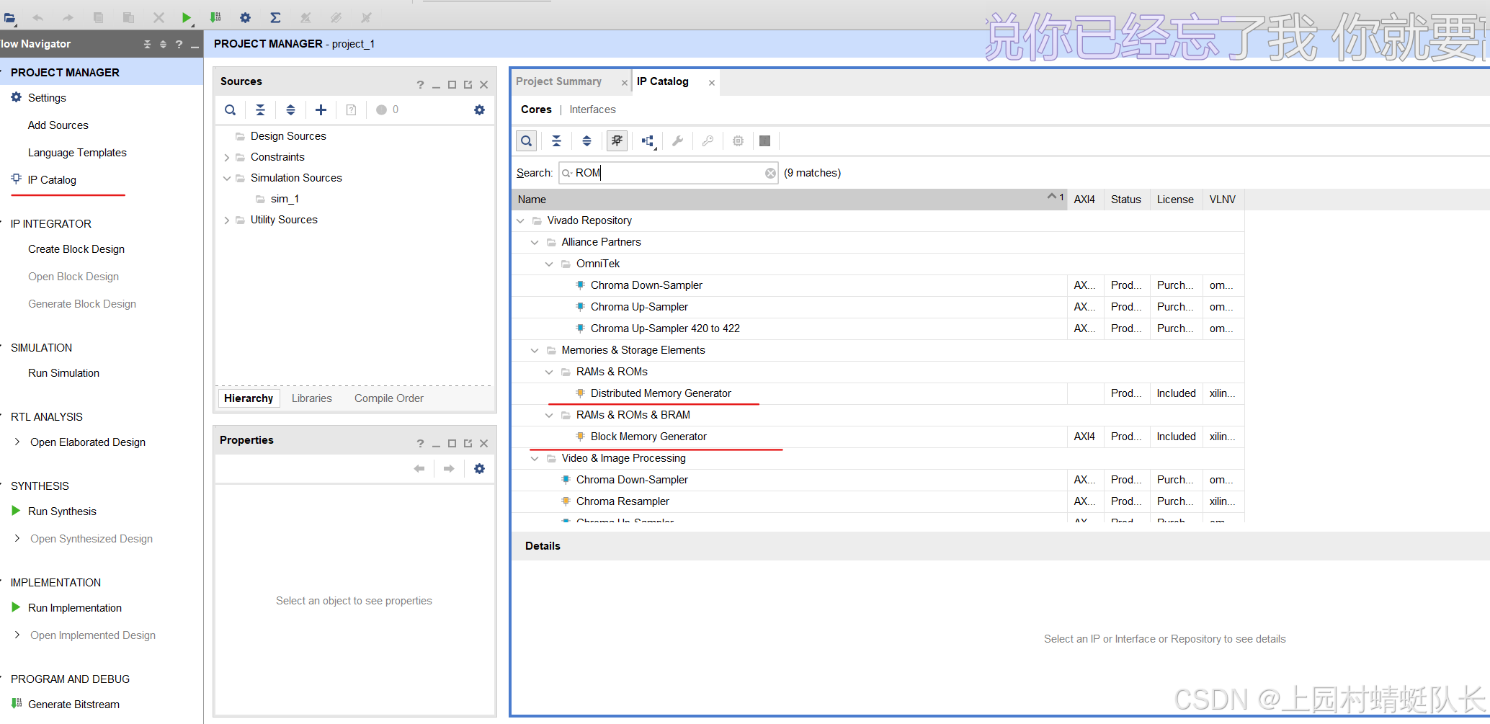Viewport: 1490px width, 724px height.
Task: Open Properties panel settings gear
Action: point(479,469)
